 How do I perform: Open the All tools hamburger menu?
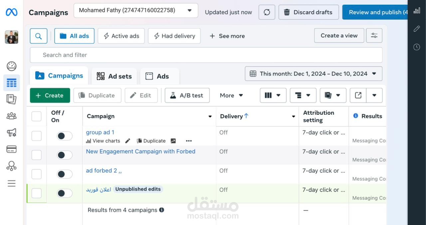tap(12, 183)
